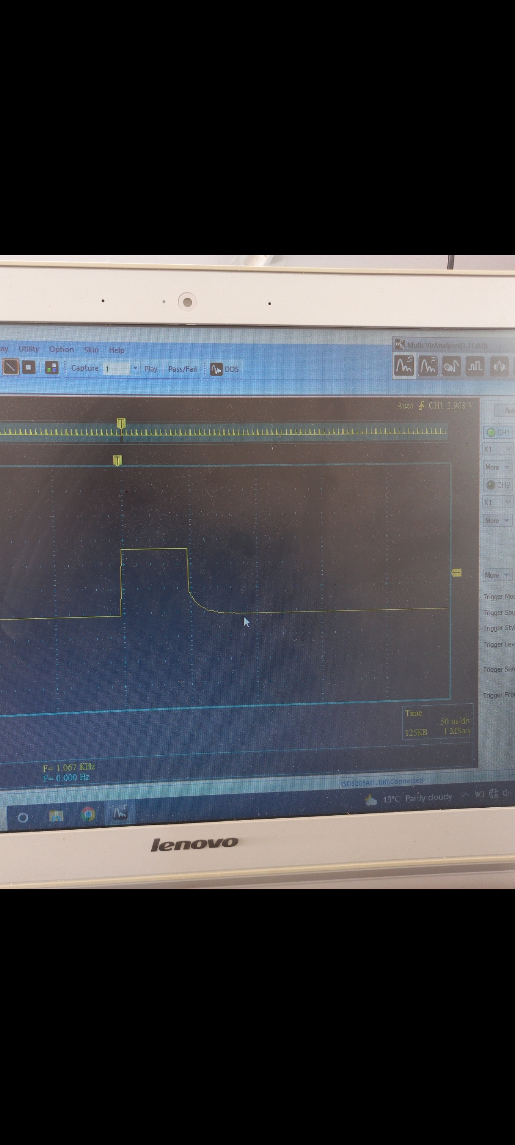Open the third waveform analyzer module icon

click(x=451, y=366)
